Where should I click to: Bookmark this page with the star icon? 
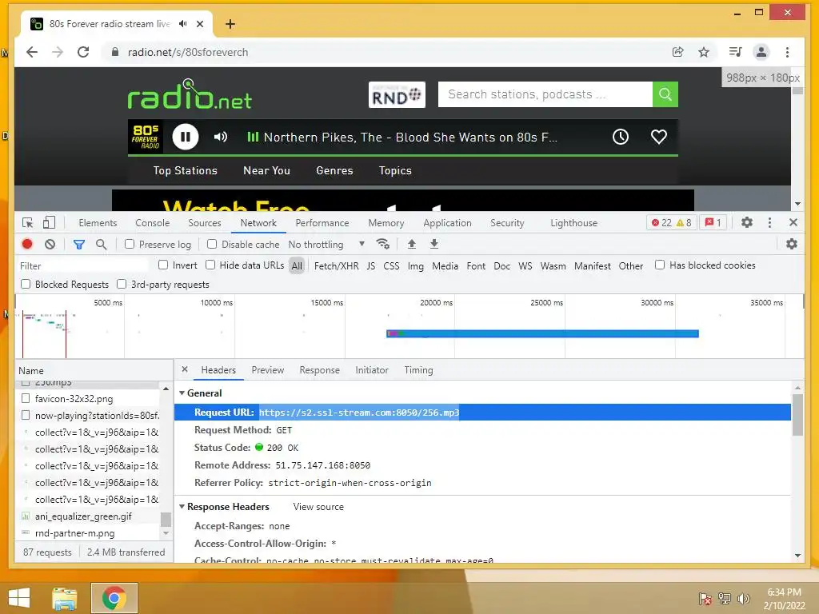point(704,52)
